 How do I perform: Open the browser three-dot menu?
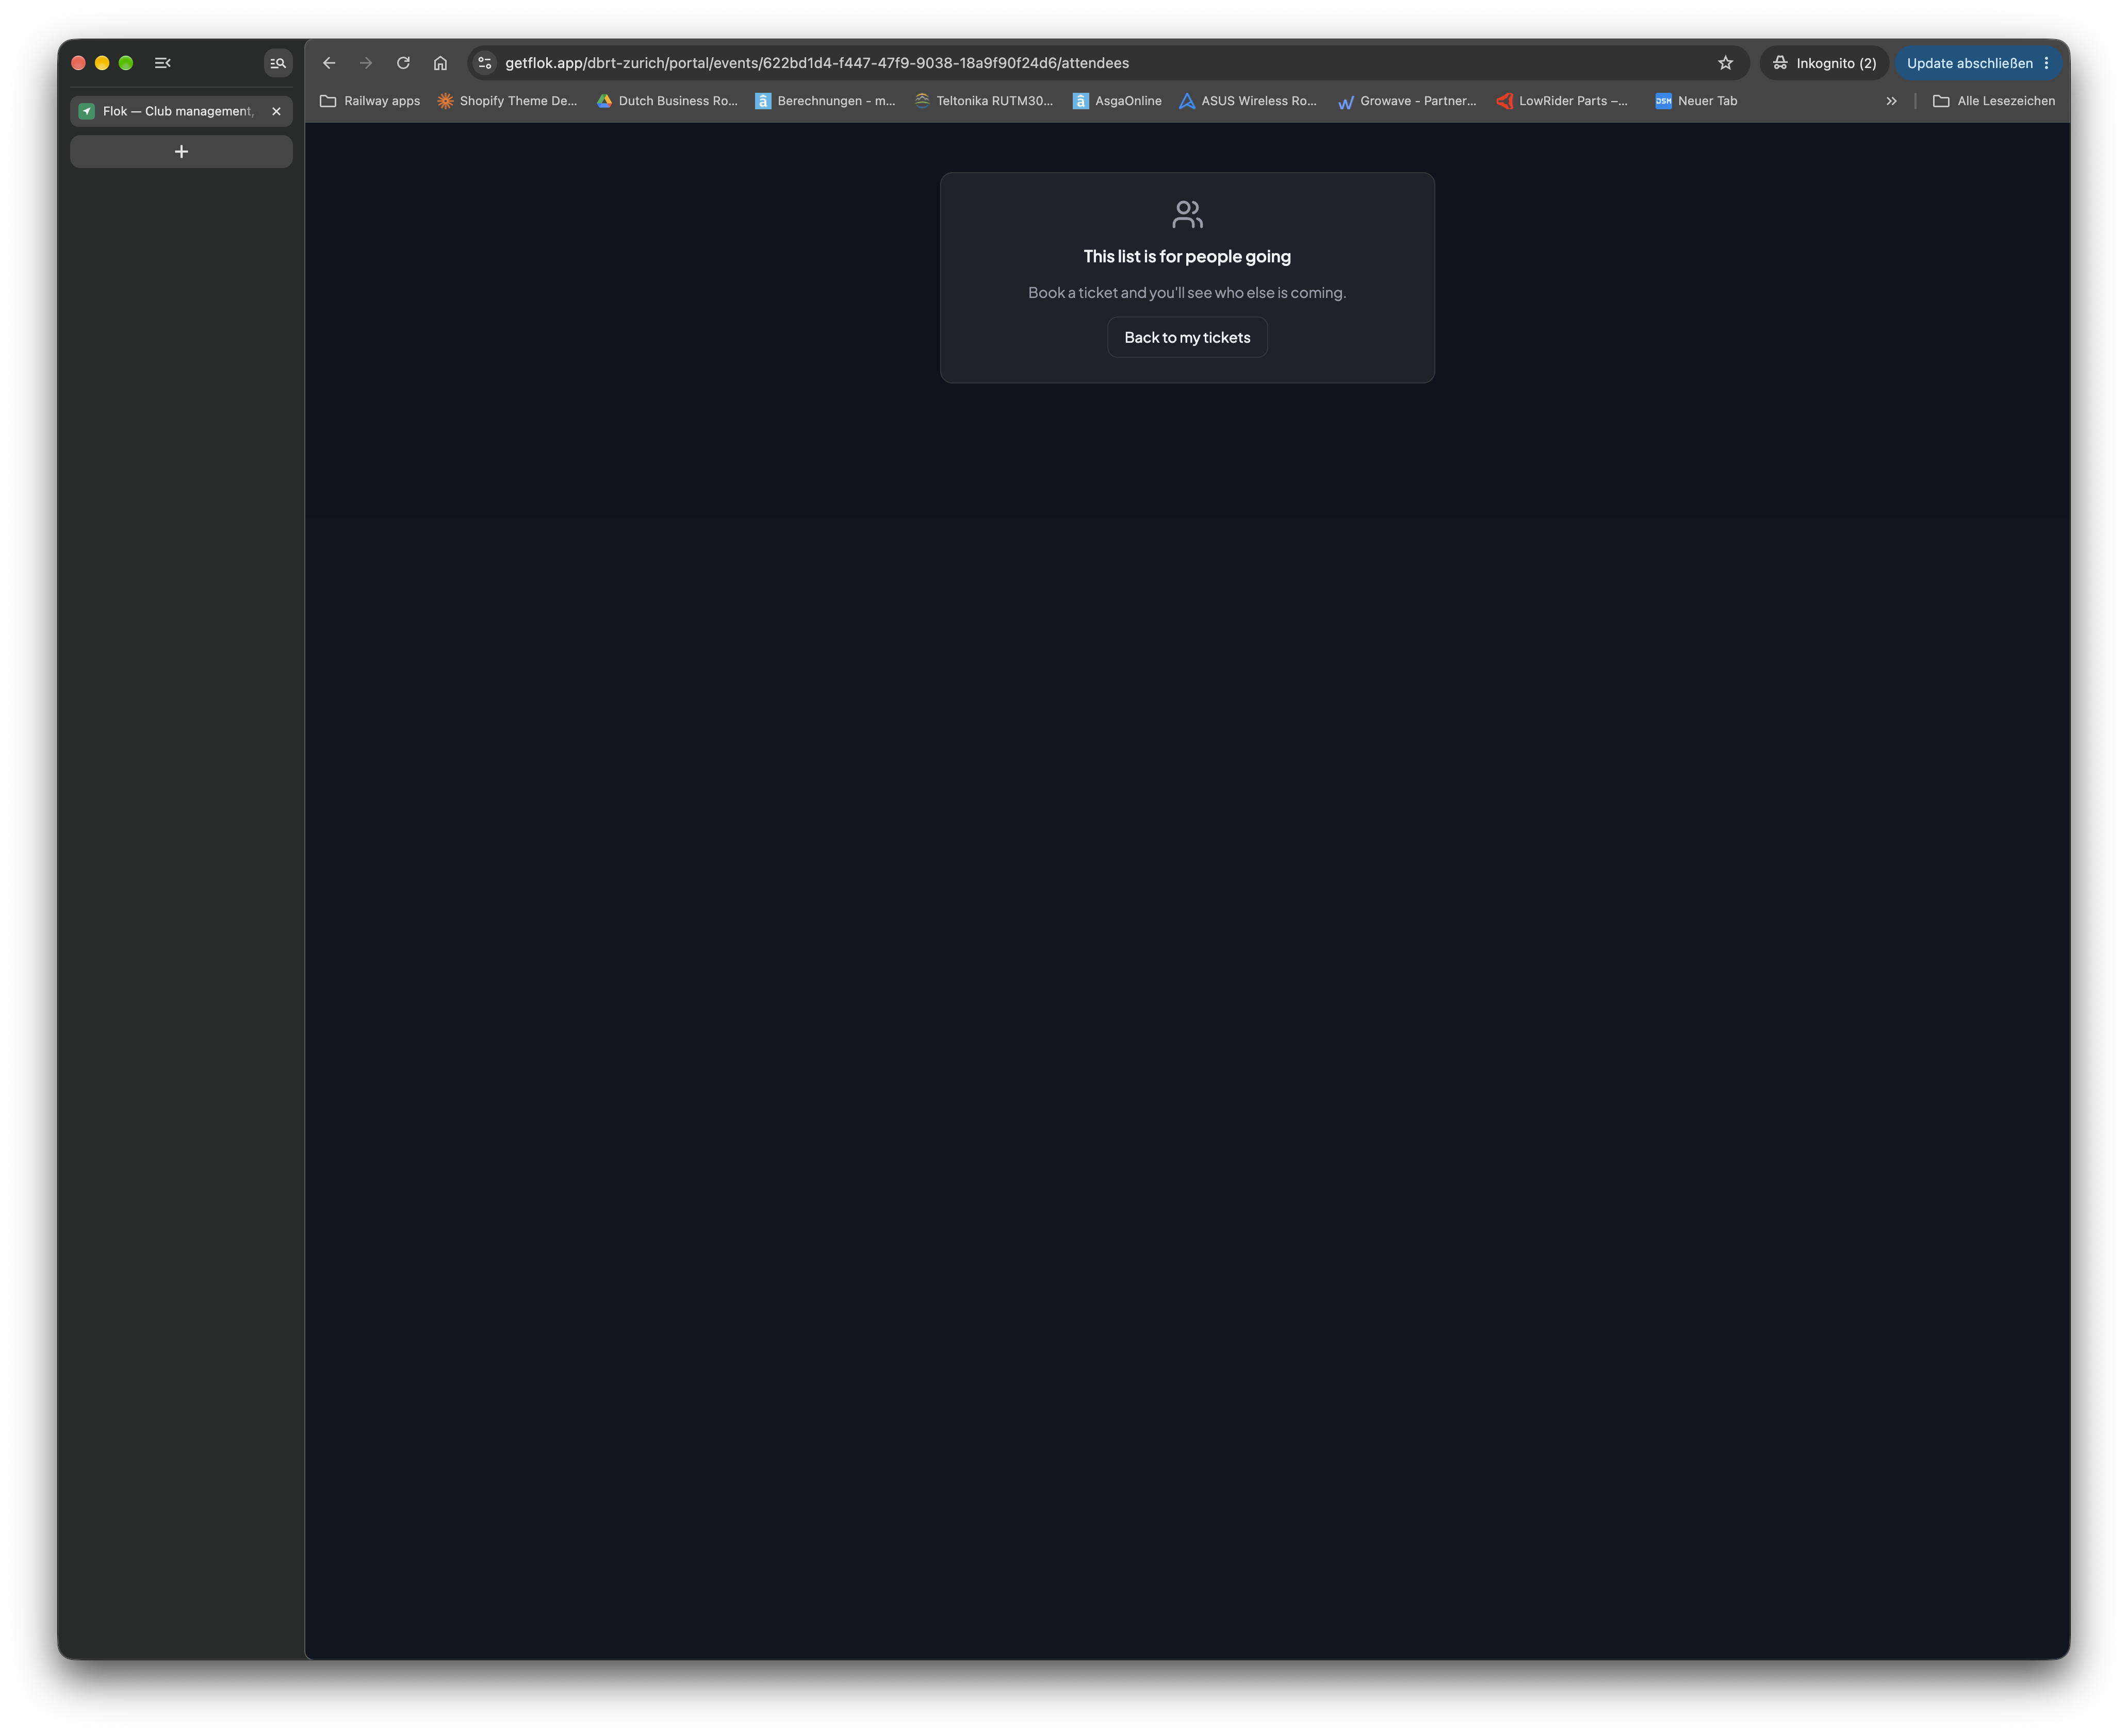2047,63
